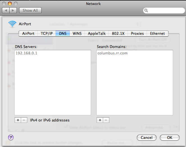Open help with the purple question mark
This screenshot has height=147, width=186.
tap(11, 137)
